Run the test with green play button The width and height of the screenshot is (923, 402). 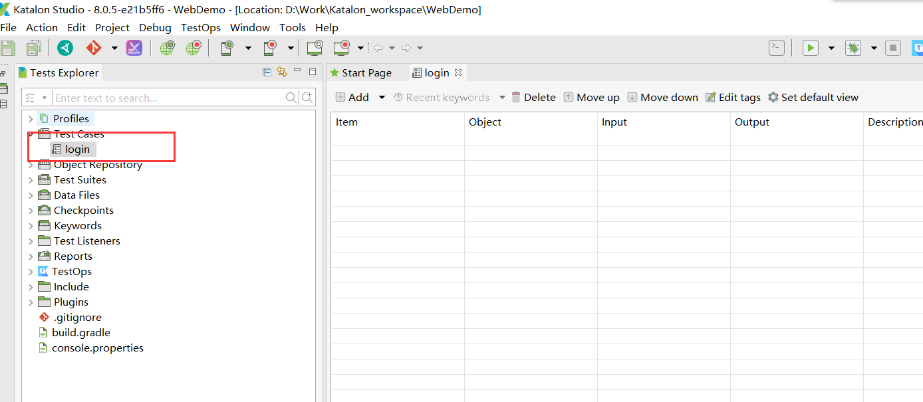(810, 48)
